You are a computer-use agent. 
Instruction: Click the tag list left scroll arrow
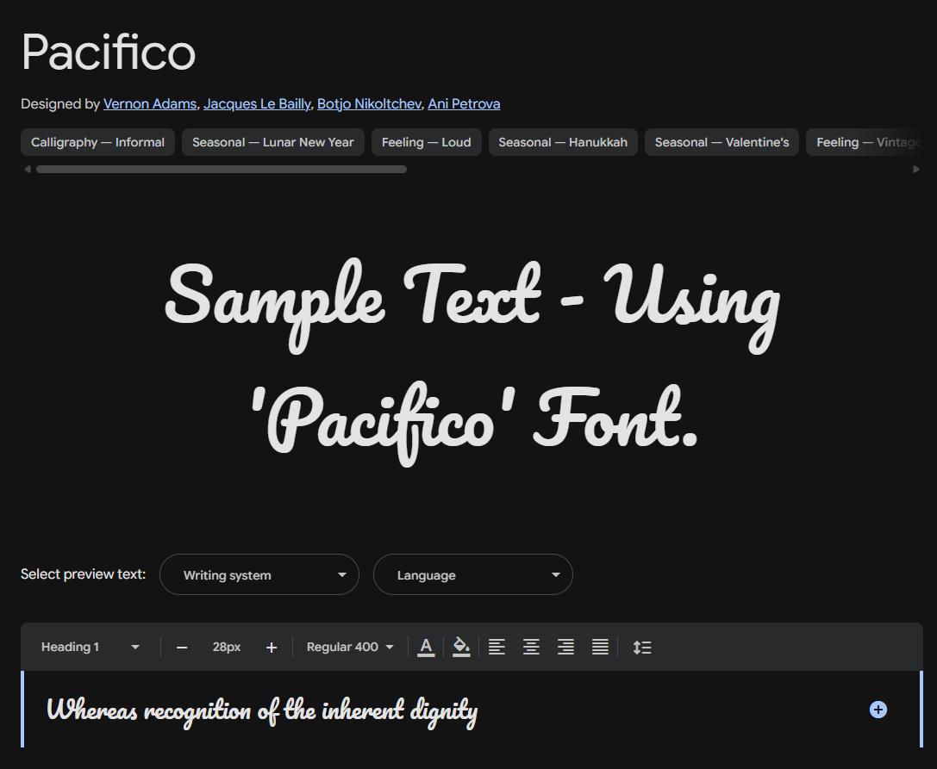click(27, 170)
